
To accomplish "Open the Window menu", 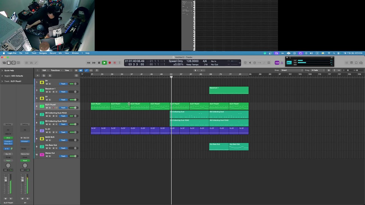I will [x=75, y=53].
